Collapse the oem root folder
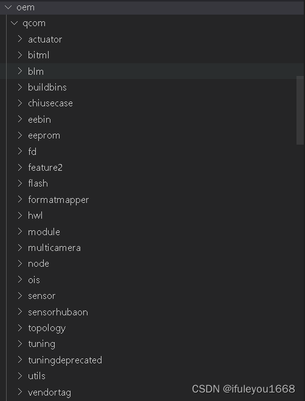The width and height of the screenshot is (305, 401). (8, 7)
